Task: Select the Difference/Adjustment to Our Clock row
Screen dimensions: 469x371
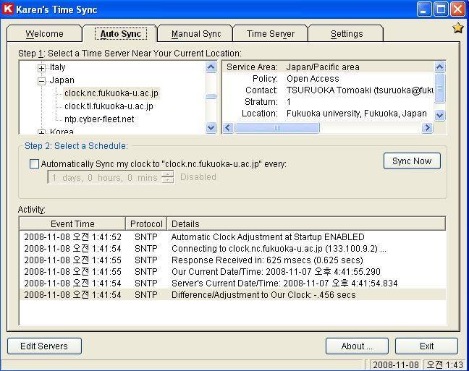Action: (232, 295)
